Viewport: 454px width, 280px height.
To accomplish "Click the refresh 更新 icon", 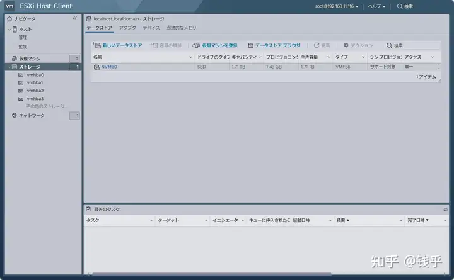I will click(x=317, y=45).
